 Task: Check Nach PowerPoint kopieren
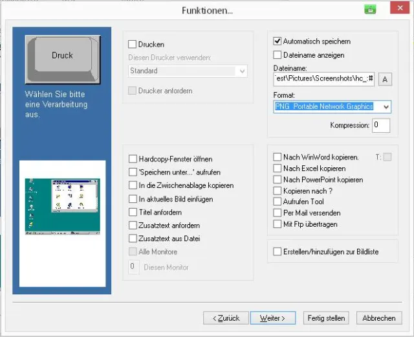click(278, 180)
